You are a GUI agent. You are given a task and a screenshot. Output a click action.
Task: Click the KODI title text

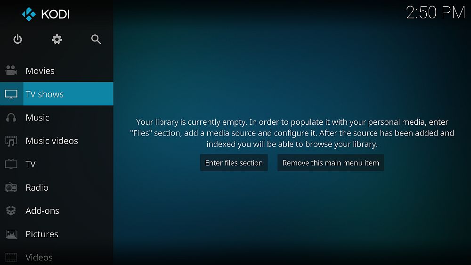click(56, 14)
